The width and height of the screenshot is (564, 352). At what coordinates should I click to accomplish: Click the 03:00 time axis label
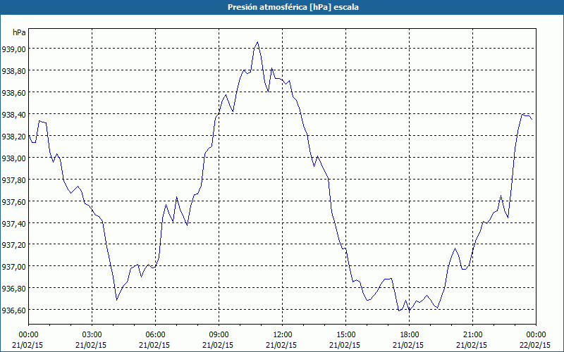[x=92, y=335]
